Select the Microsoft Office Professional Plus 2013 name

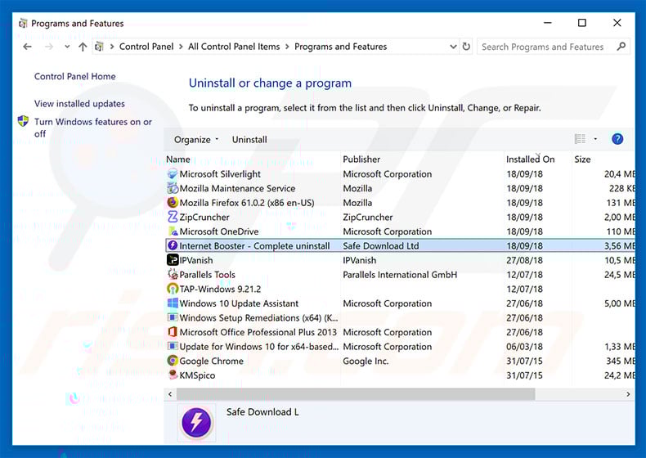tap(258, 332)
